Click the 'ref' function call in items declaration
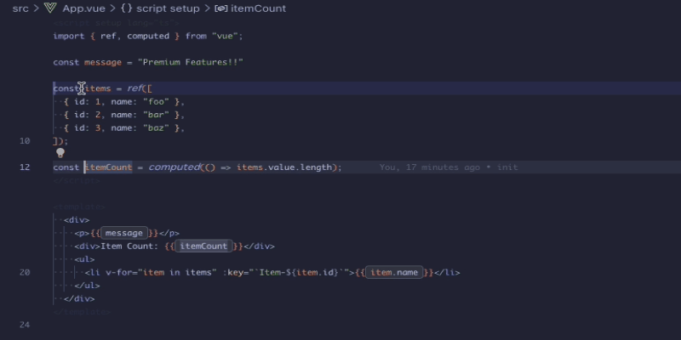 (x=134, y=88)
